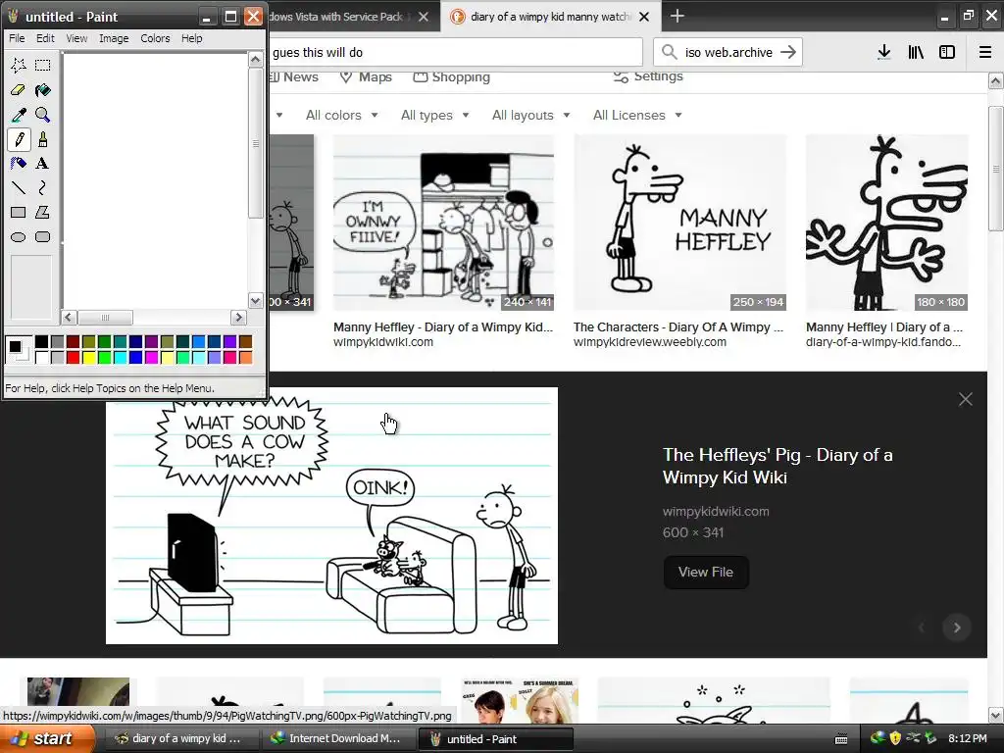Click the yellow shield tray icon
This screenshot has width=1004, height=753.
895,738
